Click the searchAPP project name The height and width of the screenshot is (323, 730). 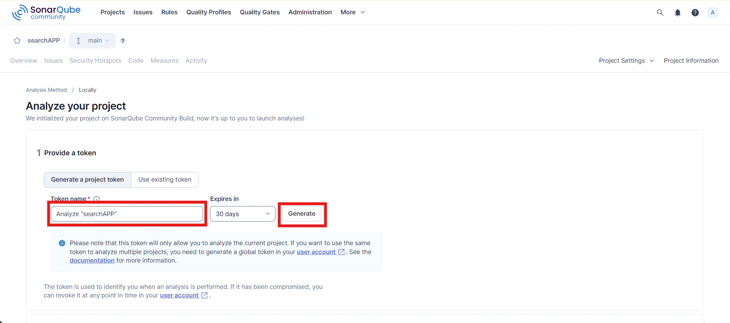pos(44,41)
